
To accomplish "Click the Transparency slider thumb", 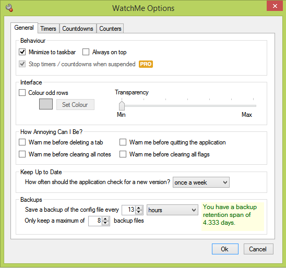I will click(122, 105).
